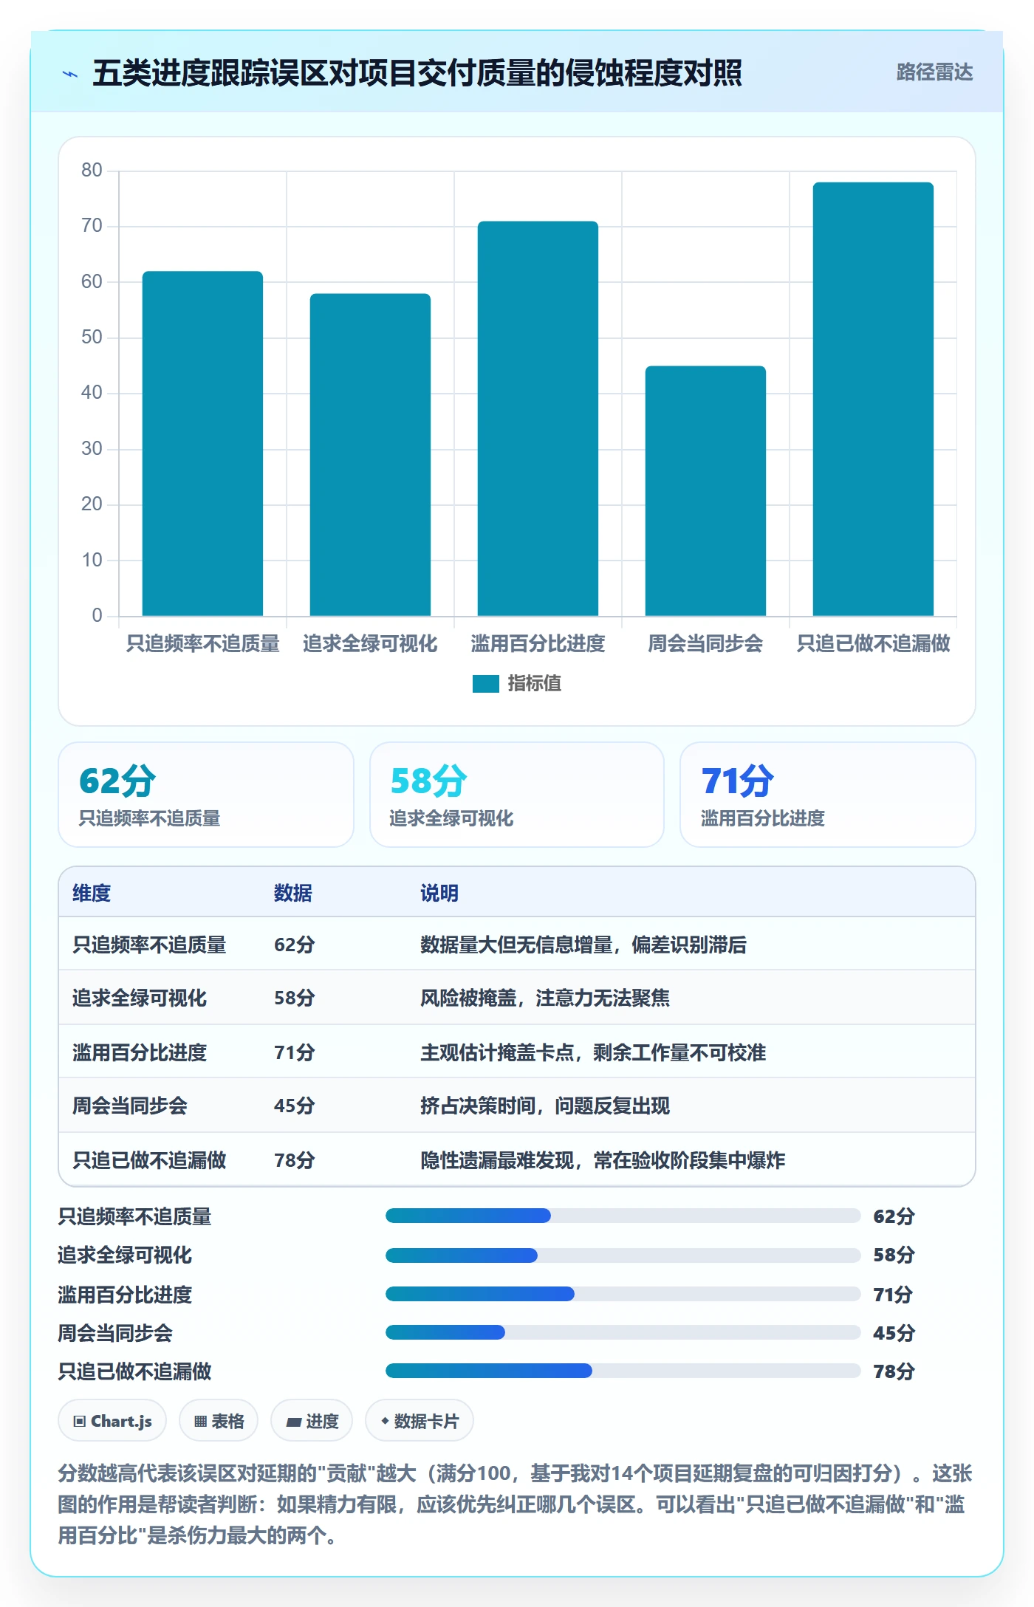Click table cell 隐性遗漏最难发现，常在验收阶段集中爆炸
Image resolution: width=1034 pixels, height=1607 pixels.
click(x=603, y=1160)
